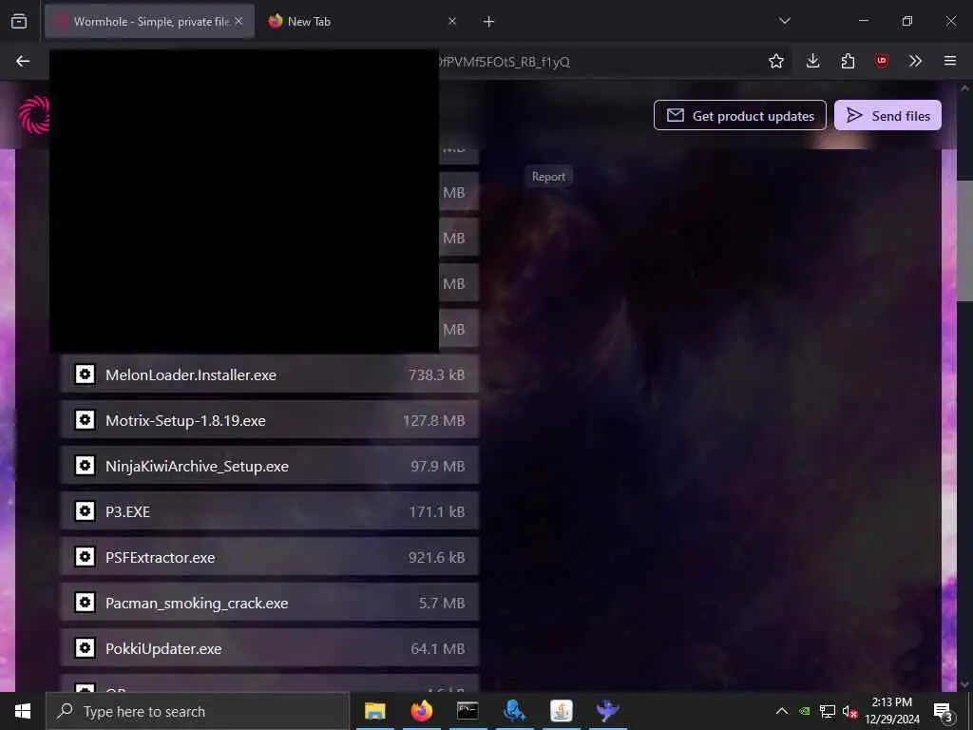973x730 pixels.
Task: Click the 921.6 kB size value
Action: (x=436, y=557)
